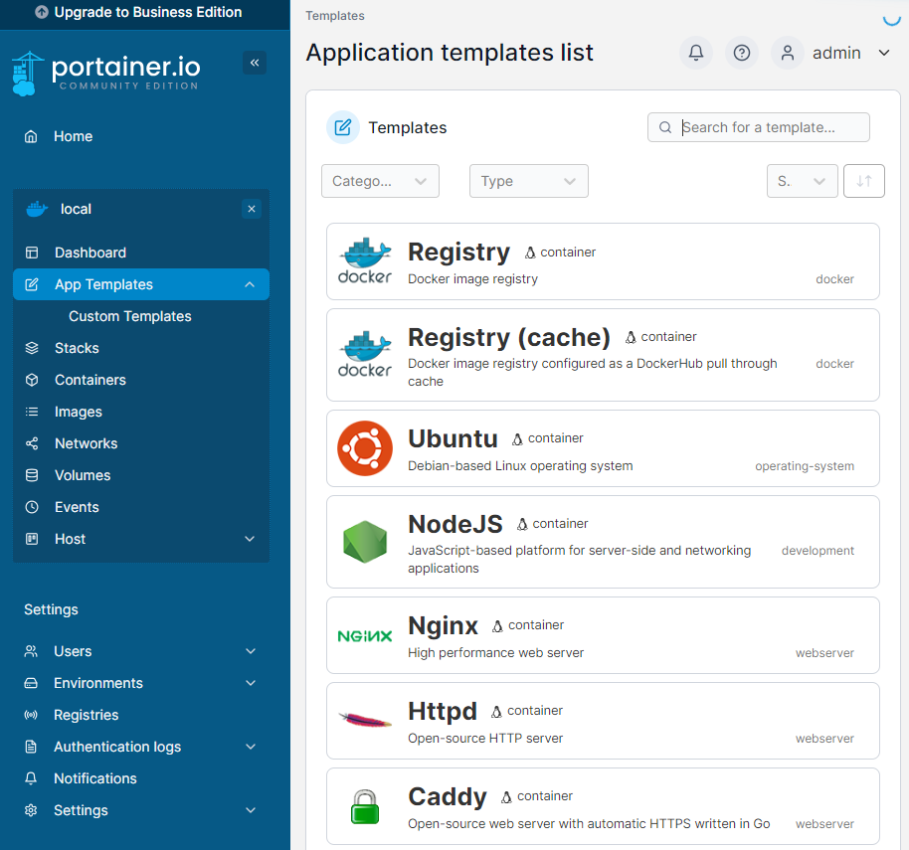Expand sidebar Settings chevron
Viewport: 909px width, 850px height.
251,810
